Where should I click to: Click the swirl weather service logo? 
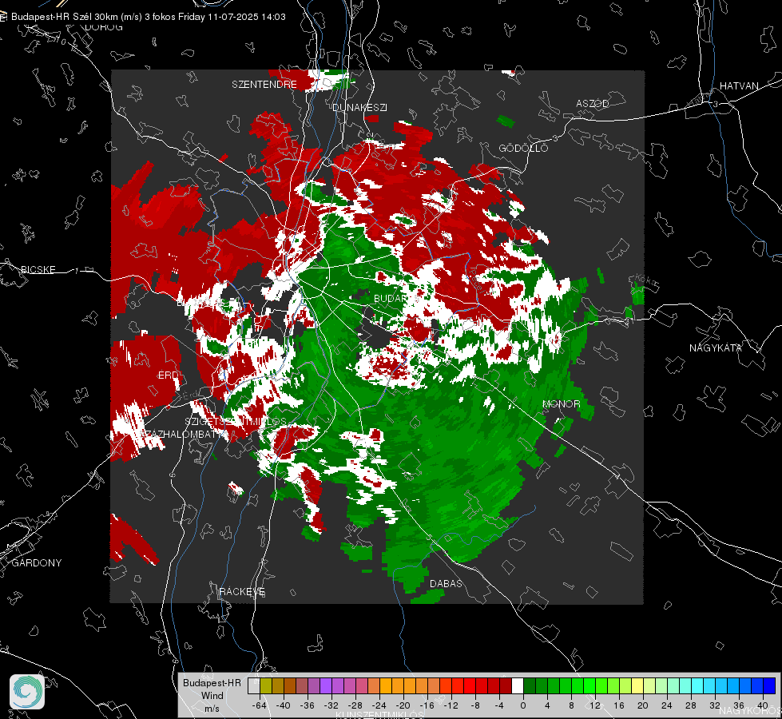[27, 692]
